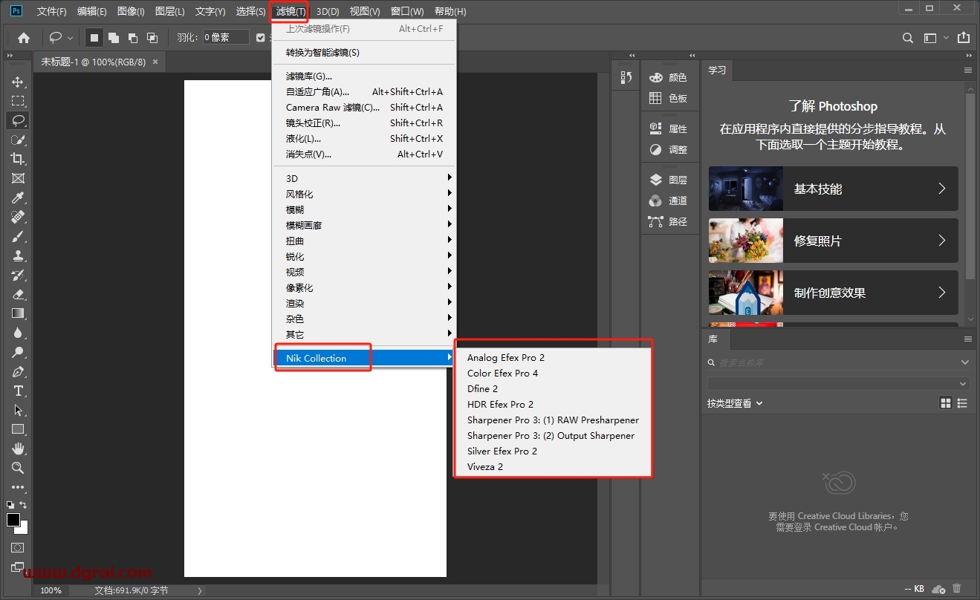Click the 羽化 feather input field
The image size is (980, 600).
pos(226,37)
